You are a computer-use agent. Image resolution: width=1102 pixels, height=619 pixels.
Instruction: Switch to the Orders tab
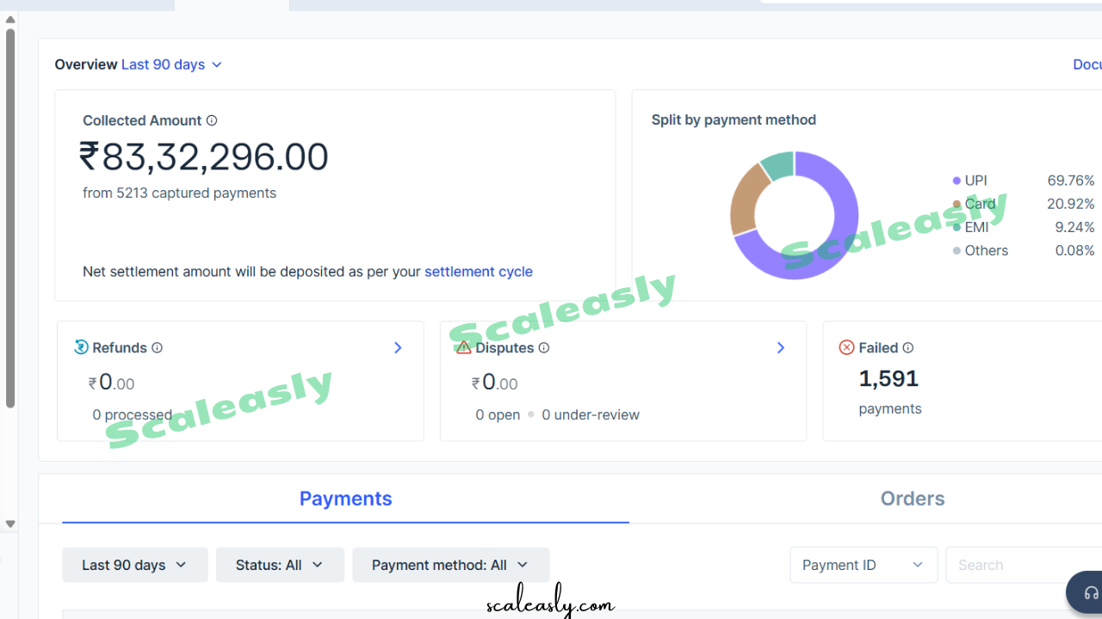pos(913,499)
